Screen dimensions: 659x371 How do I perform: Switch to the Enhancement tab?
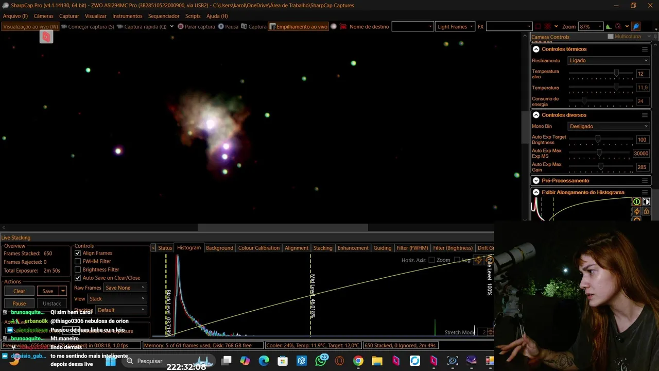[x=353, y=248]
